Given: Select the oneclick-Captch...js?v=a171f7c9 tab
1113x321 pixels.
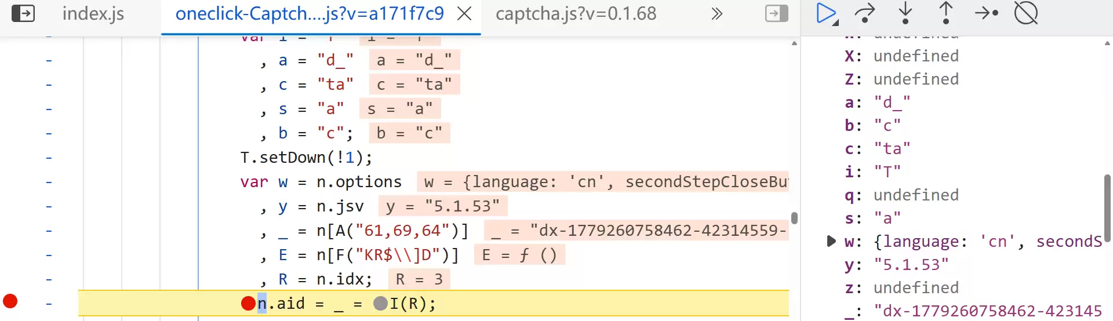Looking at the screenshot, I should (310, 13).
